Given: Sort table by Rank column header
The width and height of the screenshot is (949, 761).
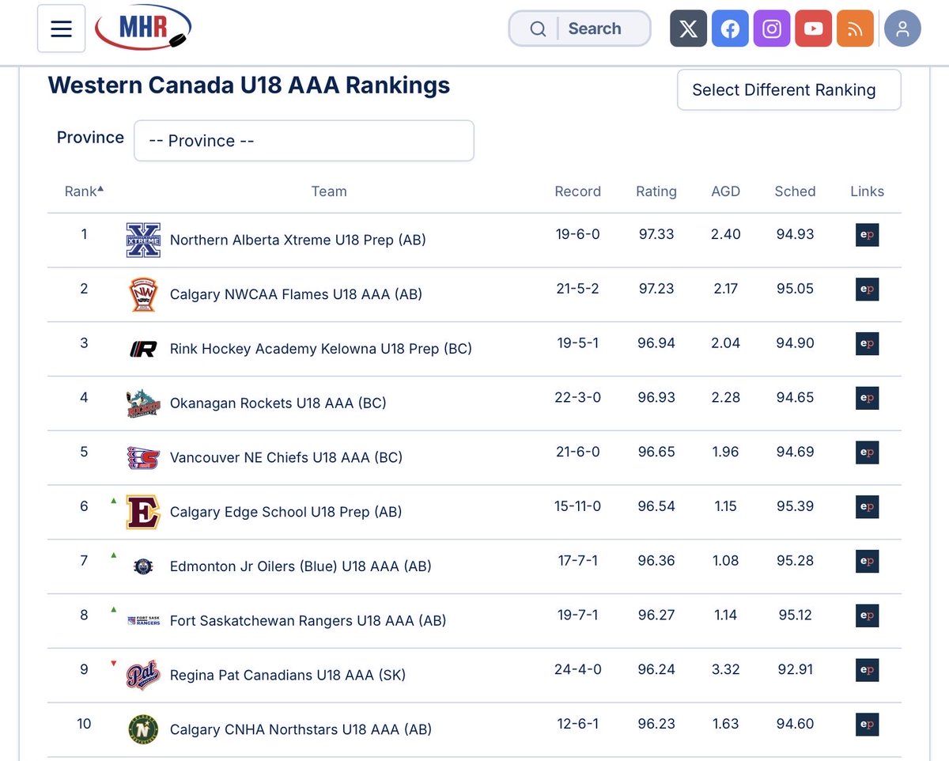Looking at the screenshot, I should 83,191.
